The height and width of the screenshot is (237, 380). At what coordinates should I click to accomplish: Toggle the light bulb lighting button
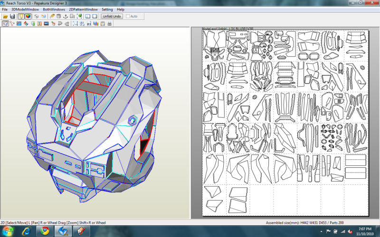pos(21,17)
